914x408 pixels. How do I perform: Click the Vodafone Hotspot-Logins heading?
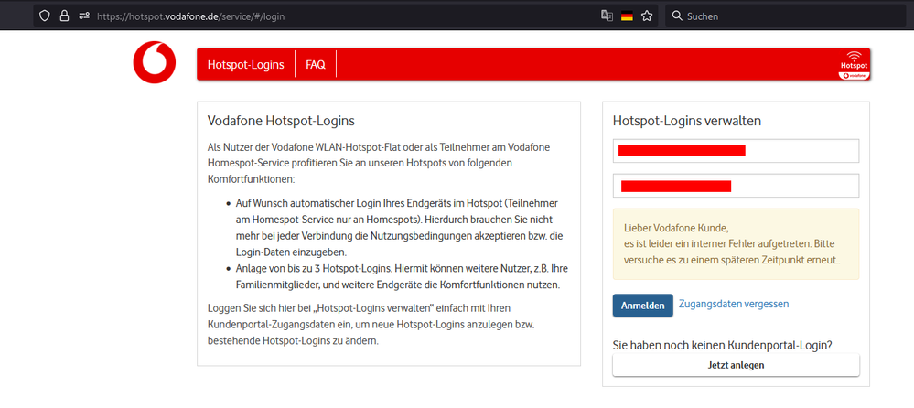point(281,122)
